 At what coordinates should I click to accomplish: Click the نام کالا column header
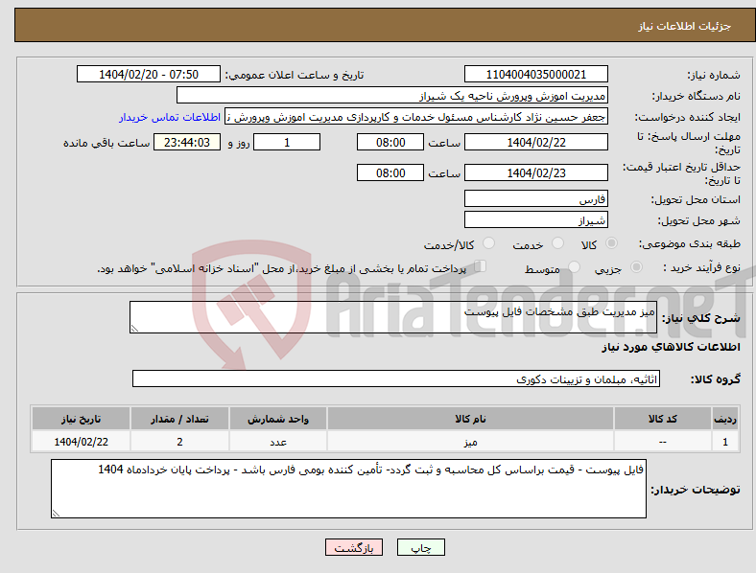pos(470,419)
